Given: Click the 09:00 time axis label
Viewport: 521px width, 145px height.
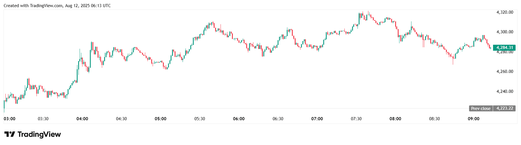Looking at the screenshot, I should point(473,119).
